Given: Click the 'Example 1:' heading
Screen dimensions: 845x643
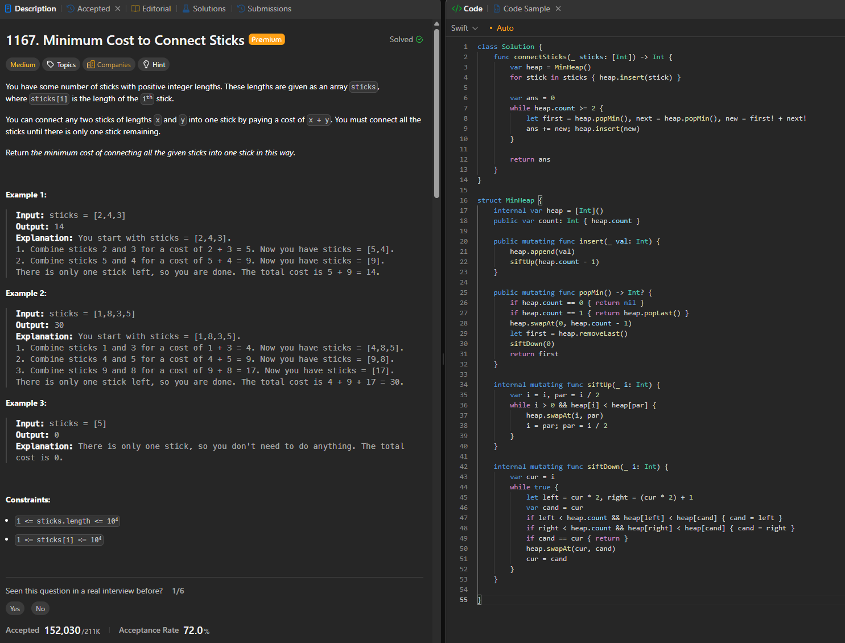Looking at the screenshot, I should coord(26,195).
